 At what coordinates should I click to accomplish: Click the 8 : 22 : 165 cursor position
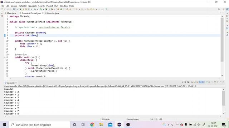157,119
